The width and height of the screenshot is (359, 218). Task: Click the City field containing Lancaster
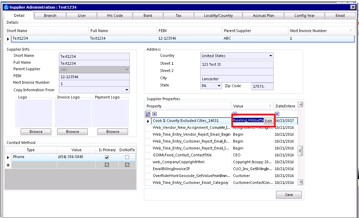click(237, 79)
